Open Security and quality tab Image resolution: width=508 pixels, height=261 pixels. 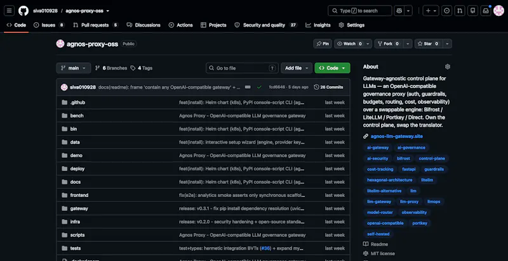pos(265,25)
